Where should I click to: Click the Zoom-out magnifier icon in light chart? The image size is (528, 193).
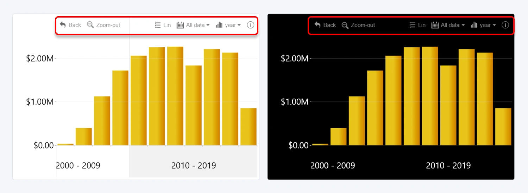tap(90, 25)
